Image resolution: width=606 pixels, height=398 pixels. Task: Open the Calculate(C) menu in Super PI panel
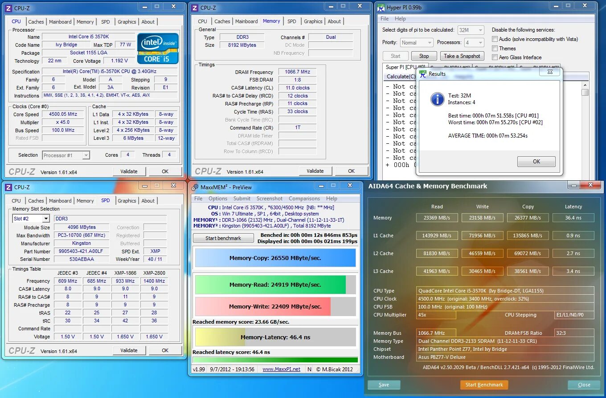point(401,77)
